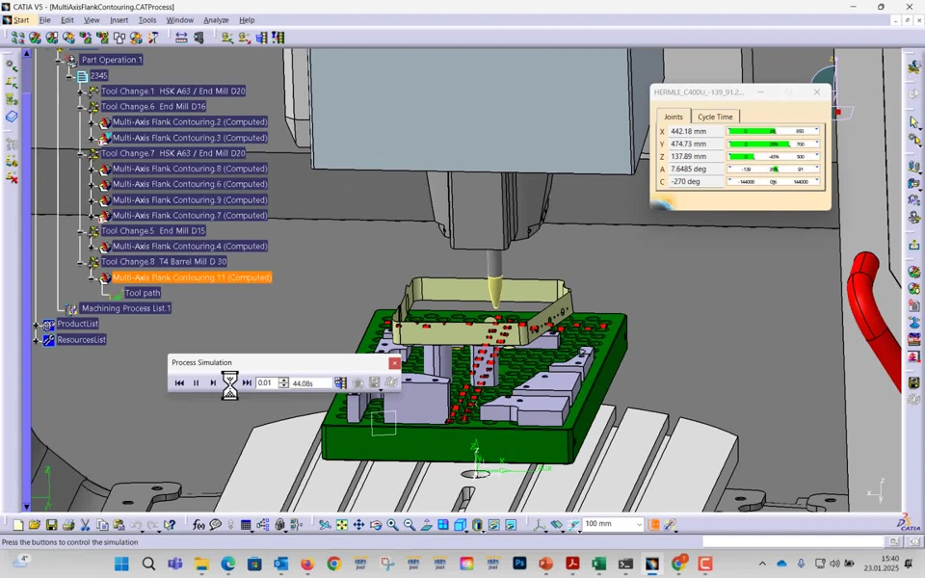Click the X joint value 442.18 mm field

click(696, 132)
